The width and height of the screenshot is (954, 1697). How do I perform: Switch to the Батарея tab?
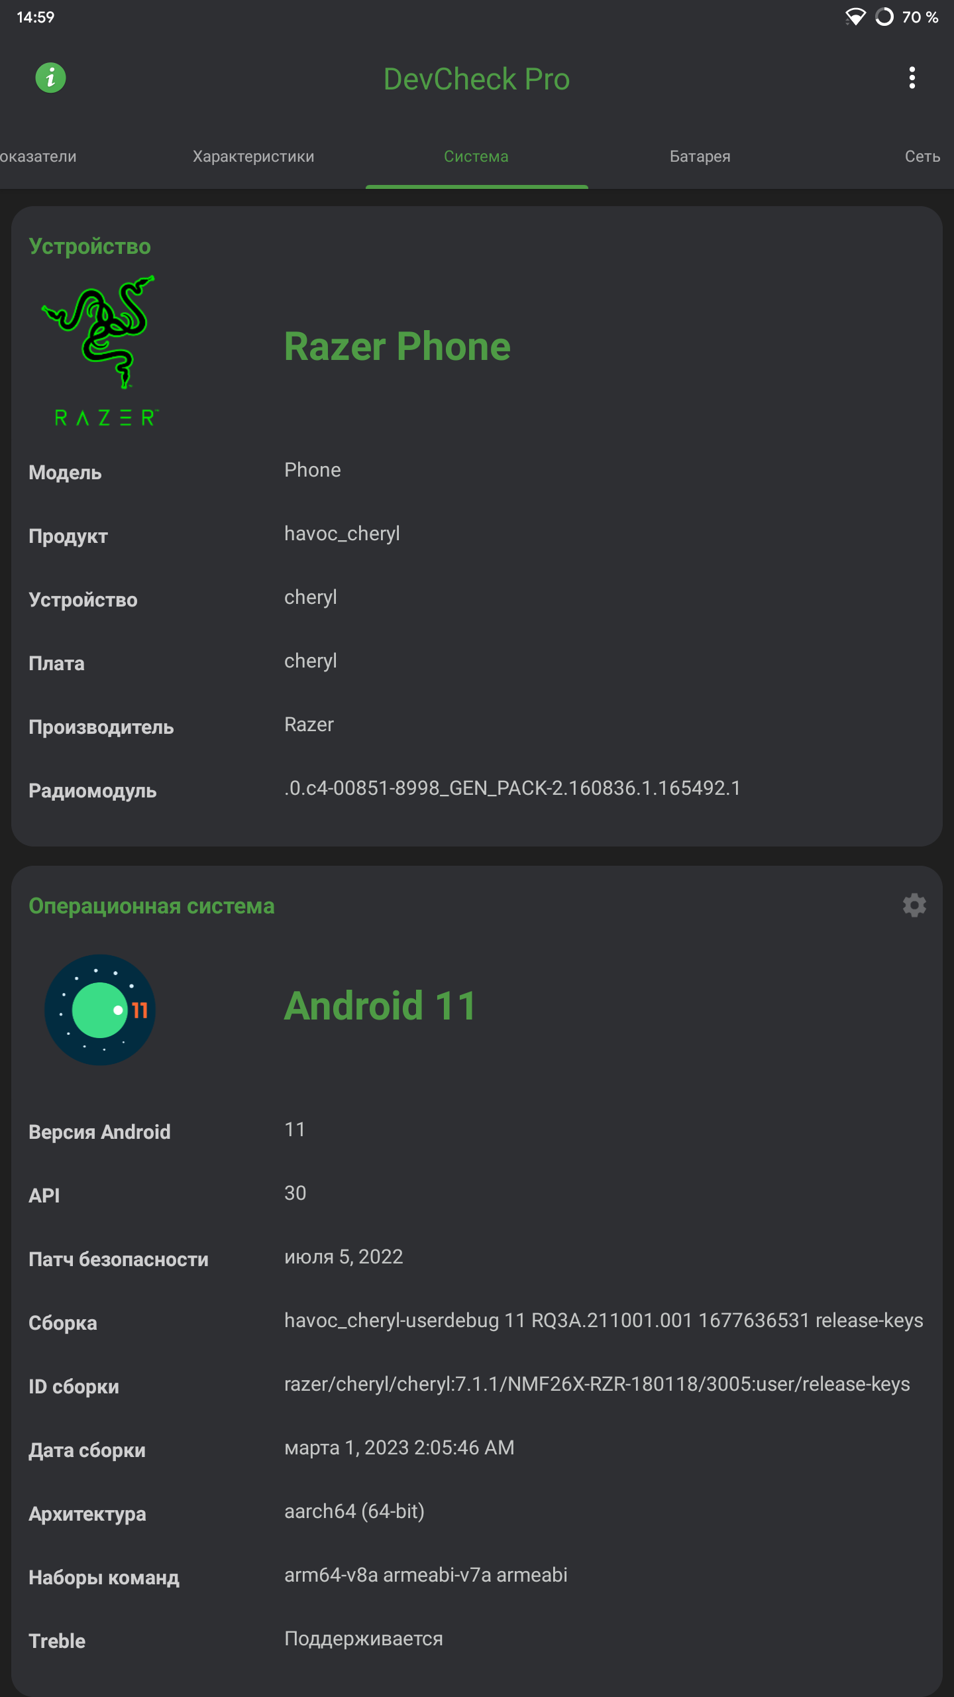[x=700, y=156]
